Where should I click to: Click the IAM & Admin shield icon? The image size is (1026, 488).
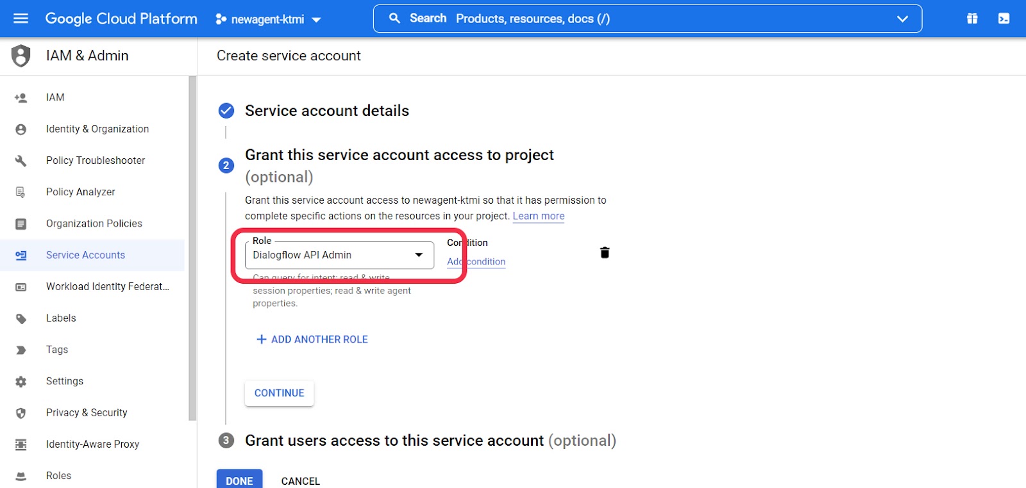point(21,56)
